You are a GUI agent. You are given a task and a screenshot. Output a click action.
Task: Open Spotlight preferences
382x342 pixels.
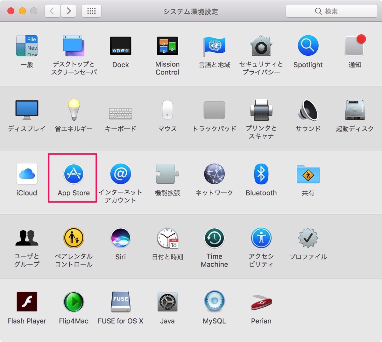[308, 46]
